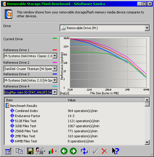Open context help pointer question icon

pyautogui.click(x=116, y=151)
